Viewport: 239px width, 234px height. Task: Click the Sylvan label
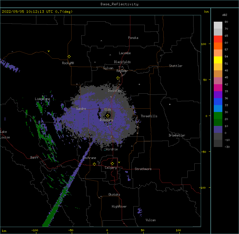click(x=108, y=68)
